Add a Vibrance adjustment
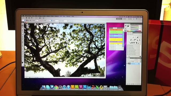This screenshot has height=96, width=171. 129,40
